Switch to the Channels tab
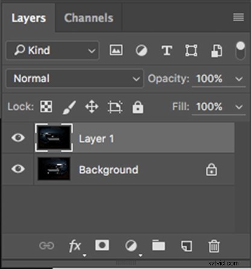This screenshot has width=251, height=269. [x=89, y=18]
